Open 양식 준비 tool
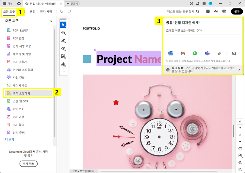This screenshot has height=173, width=245. click(x=29, y=133)
